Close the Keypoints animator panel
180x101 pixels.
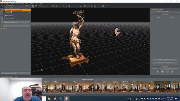point(178,12)
